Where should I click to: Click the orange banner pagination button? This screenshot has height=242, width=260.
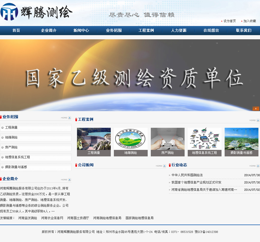point(256,109)
